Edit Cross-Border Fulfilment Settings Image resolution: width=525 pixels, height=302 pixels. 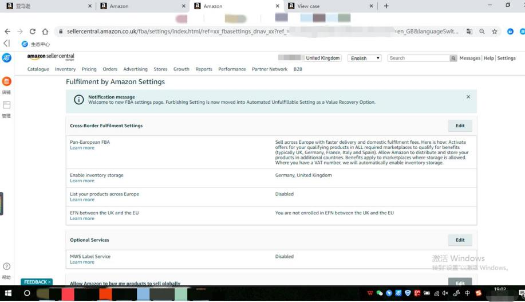tap(460, 125)
